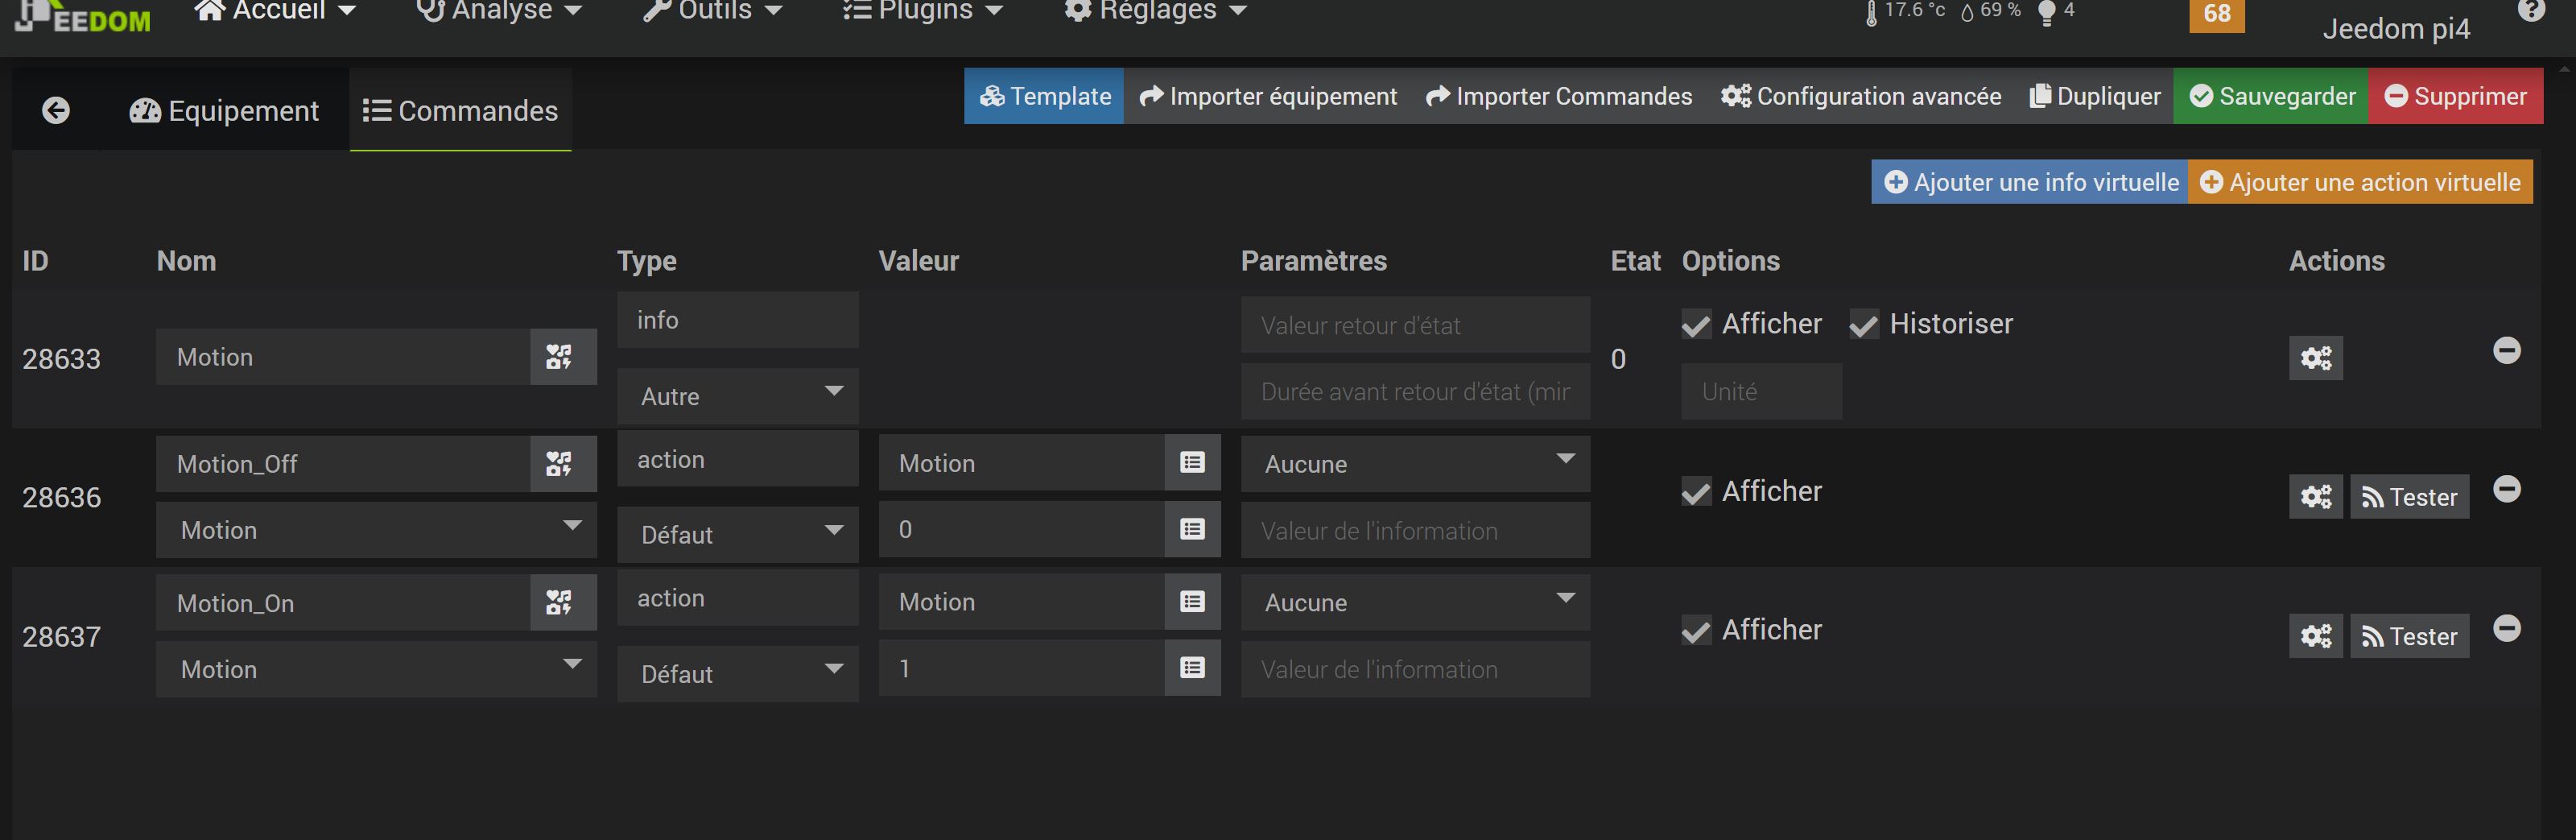
Task: Open the Aucune dropdown for Motion_Off
Action: pos(1414,464)
